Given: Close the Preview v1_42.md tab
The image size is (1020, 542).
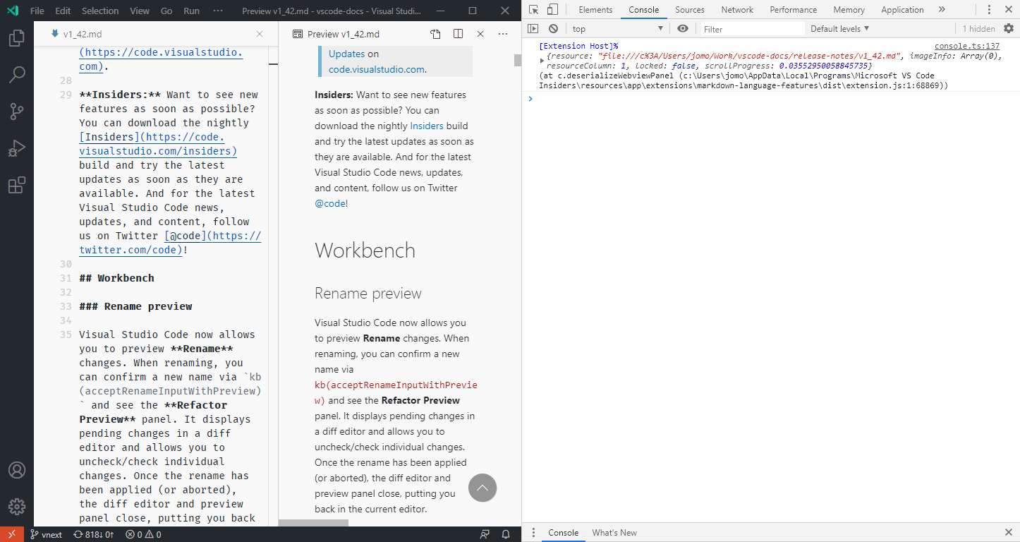Looking at the screenshot, I should (480, 34).
